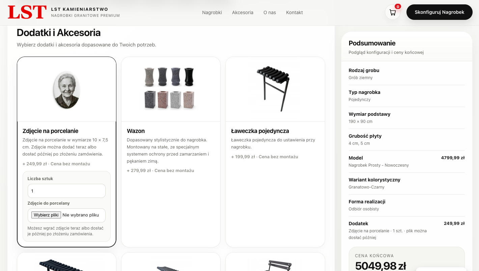Select the porcelain photo portrait thumbnail

66,90
